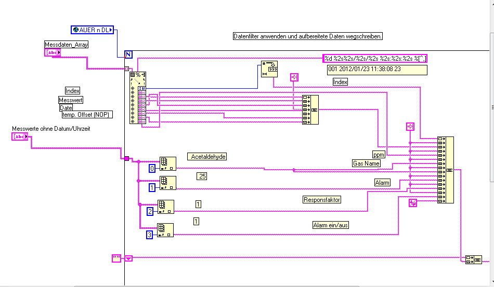This screenshot has width=494, height=287.
Task: Click the vertical scrollbar on the right
Action: [x=492, y=107]
